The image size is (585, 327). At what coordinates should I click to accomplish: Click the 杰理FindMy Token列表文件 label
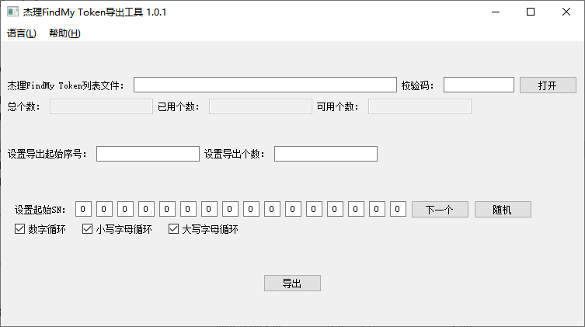click(65, 85)
